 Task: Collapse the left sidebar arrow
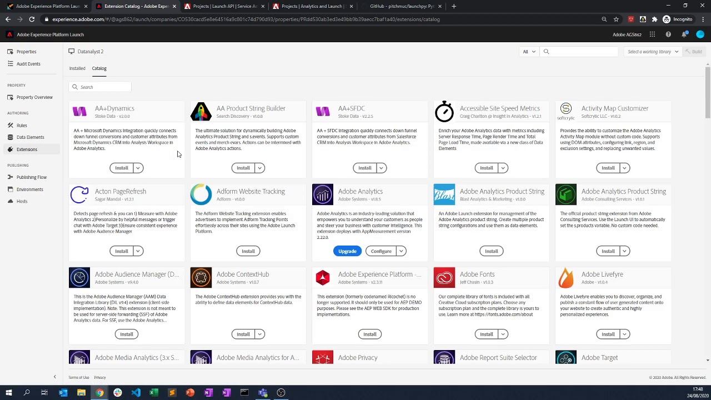pyautogui.click(x=54, y=377)
